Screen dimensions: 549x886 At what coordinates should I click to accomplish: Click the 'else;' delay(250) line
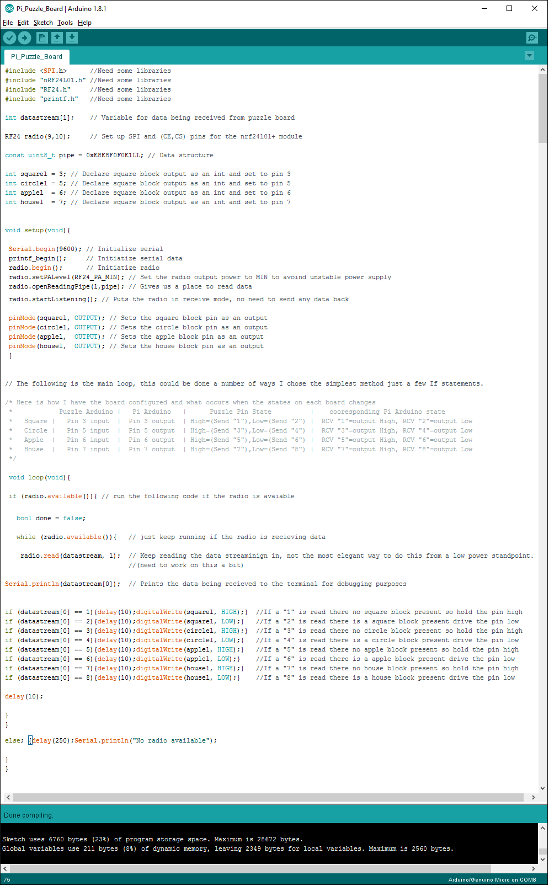pyautogui.click(x=111, y=740)
